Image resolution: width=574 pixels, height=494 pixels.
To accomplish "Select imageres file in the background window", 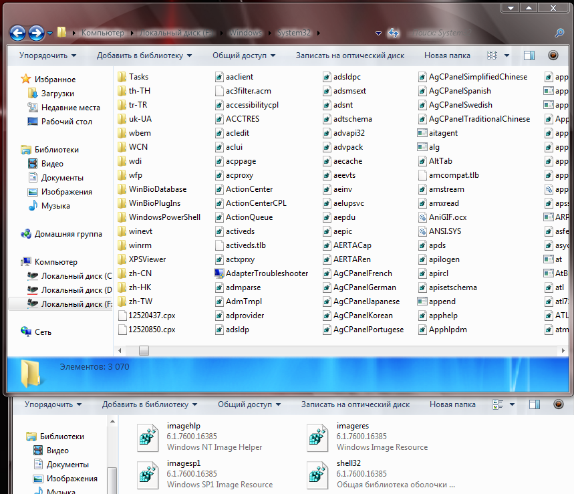I will (x=367, y=437).
